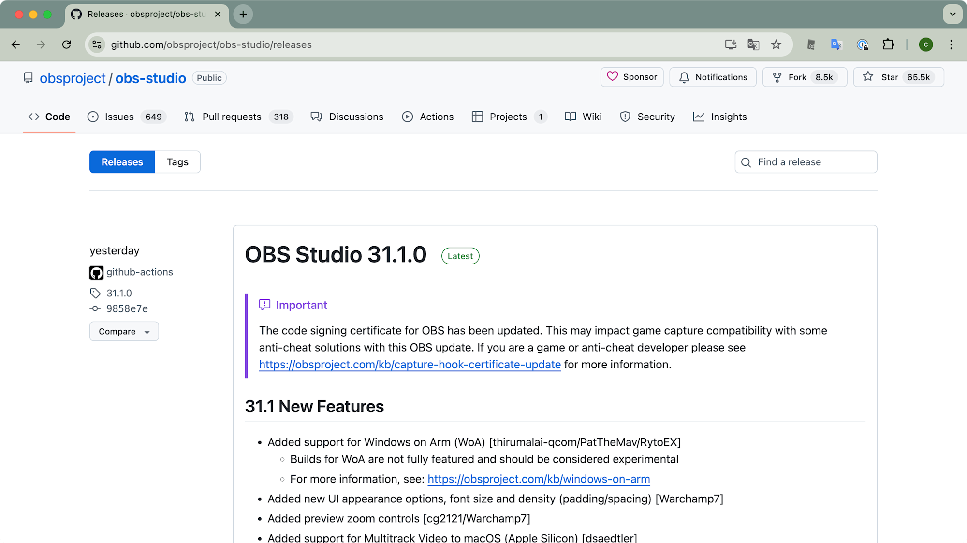Click the commit icon beside 9858e7e

tap(95, 308)
